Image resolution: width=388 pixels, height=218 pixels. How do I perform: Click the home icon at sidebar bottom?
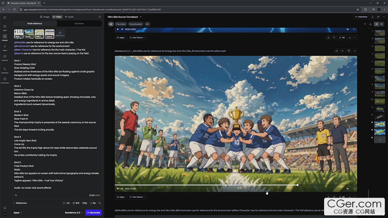(x=5, y=207)
